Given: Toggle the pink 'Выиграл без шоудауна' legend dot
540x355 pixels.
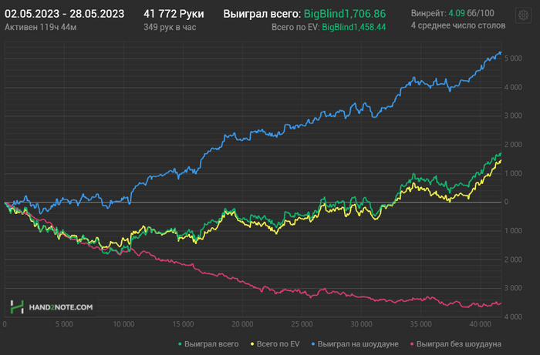Looking at the screenshot, I should [412, 344].
